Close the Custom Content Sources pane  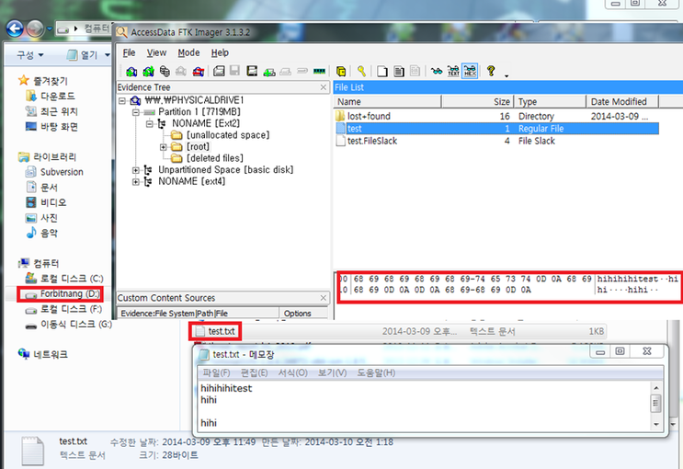324,298
